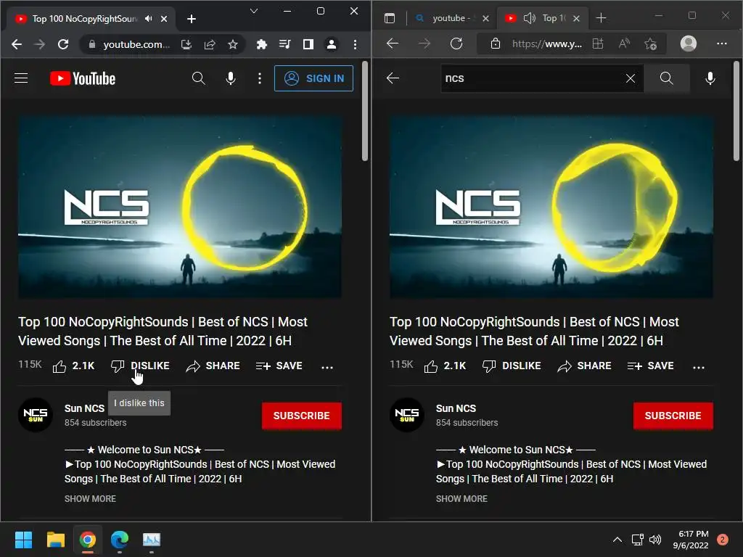
Task: Expand SHOW MORE description in Chrome window
Action: coord(90,499)
